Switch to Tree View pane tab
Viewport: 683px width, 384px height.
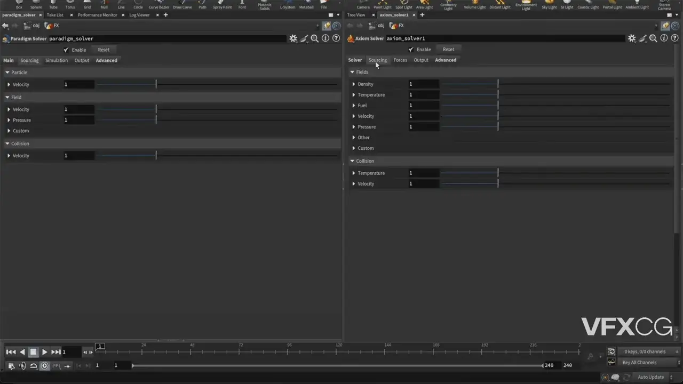[356, 15]
